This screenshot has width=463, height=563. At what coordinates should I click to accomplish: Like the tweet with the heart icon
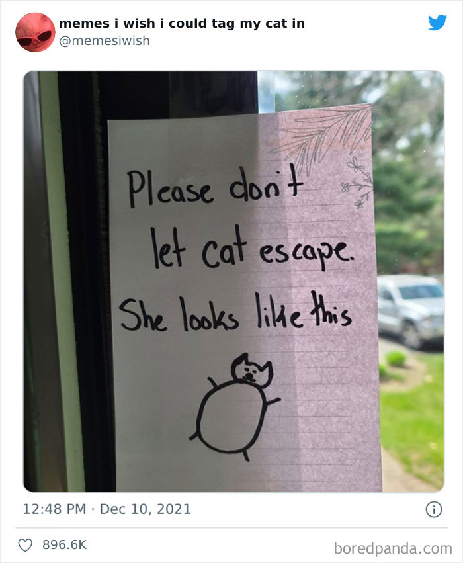(26, 545)
